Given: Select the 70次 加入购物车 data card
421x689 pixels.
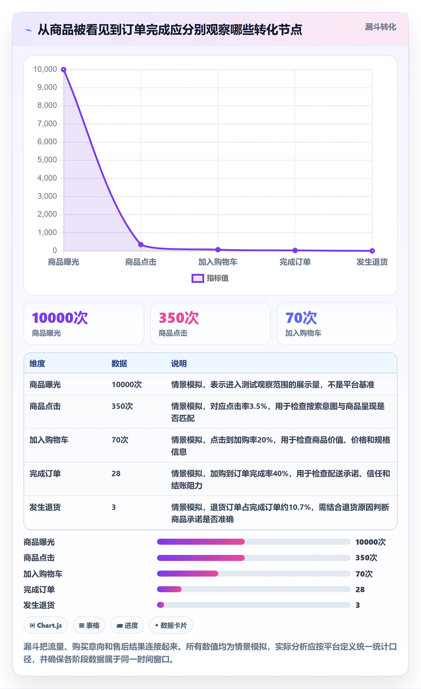Looking at the screenshot, I should [x=337, y=323].
